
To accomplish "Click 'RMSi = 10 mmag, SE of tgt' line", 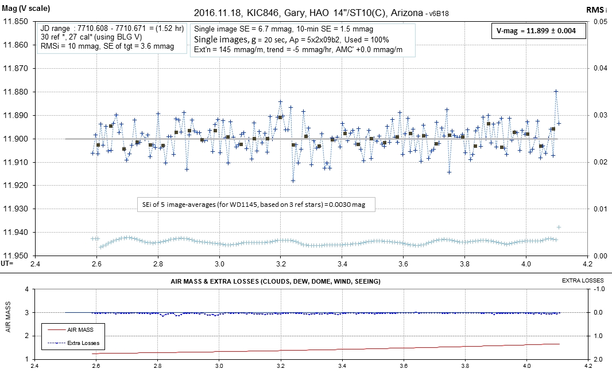I will tap(107, 46).
